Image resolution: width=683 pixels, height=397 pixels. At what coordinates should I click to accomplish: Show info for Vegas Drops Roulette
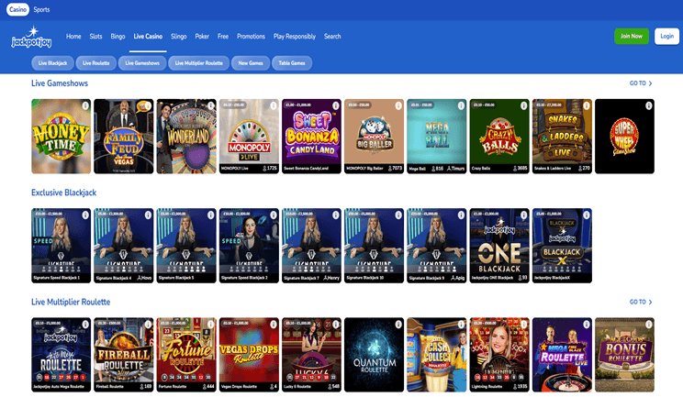(x=274, y=325)
